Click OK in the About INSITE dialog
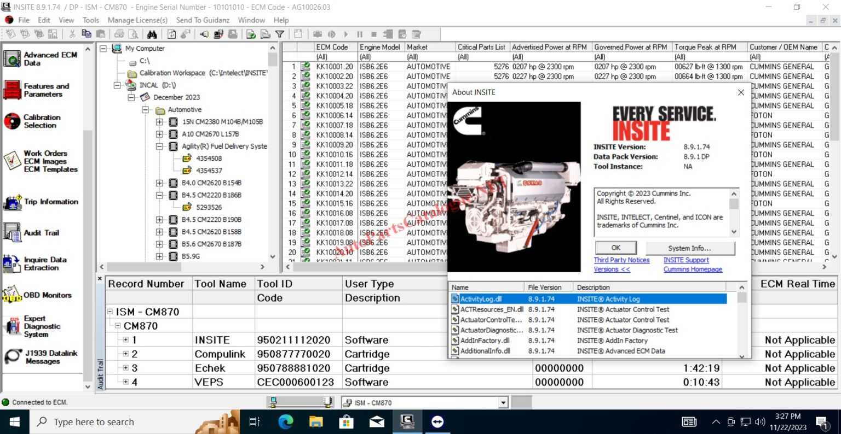Image resolution: width=841 pixels, height=434 pixels. tap(616, 248)
